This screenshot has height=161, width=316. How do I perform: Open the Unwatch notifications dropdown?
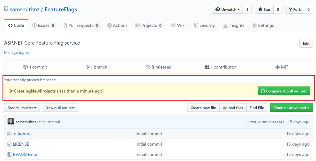click(x=227, y=10)
